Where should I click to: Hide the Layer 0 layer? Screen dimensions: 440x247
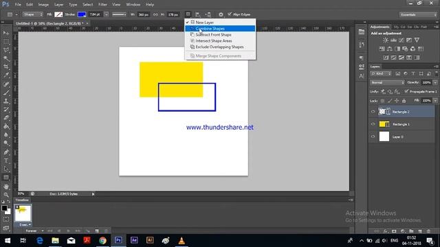pos(373,137)
